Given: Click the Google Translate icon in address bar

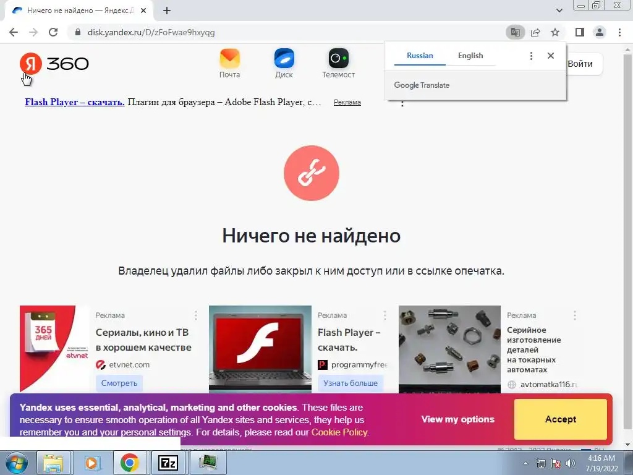Looking at the screenshot, I should click(515, 32).
